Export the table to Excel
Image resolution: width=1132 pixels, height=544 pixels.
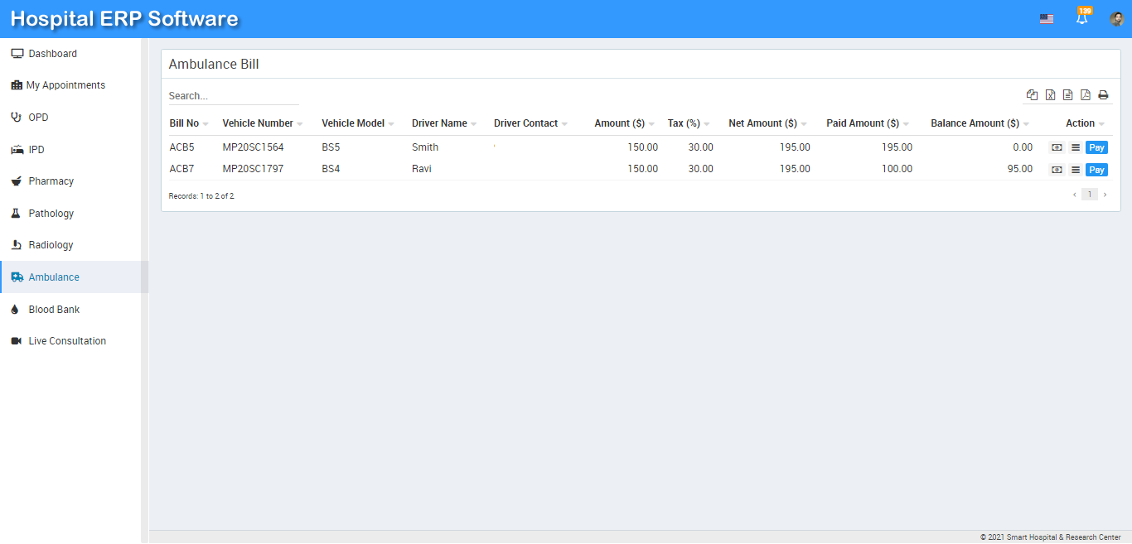tap(1050, 95)
